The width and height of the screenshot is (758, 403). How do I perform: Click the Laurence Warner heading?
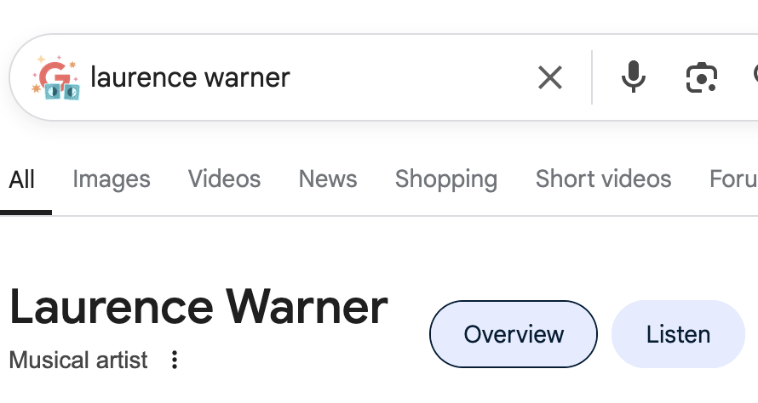coord(198,308)
